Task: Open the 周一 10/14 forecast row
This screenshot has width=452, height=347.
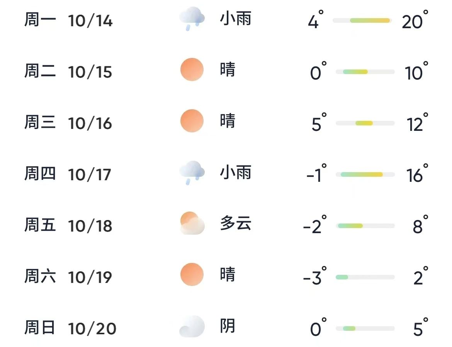Action: [68, 20]
